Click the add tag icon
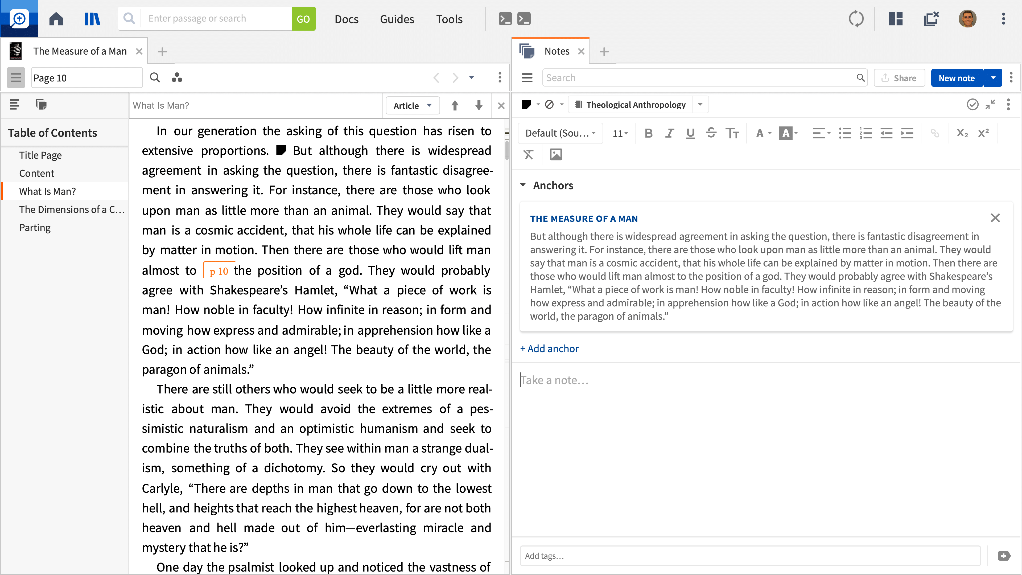1022x575 pixels. 1004,556
